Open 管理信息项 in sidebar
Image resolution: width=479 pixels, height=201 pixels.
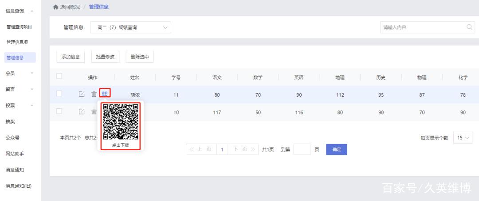(x=17, y=42)
